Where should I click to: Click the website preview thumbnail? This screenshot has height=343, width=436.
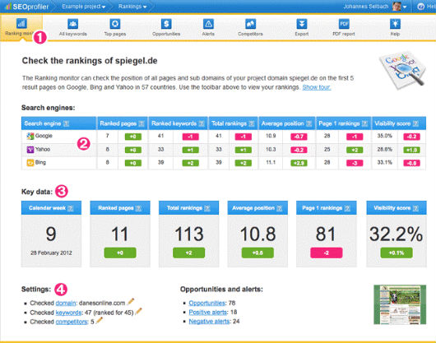(x=400, y=304)
